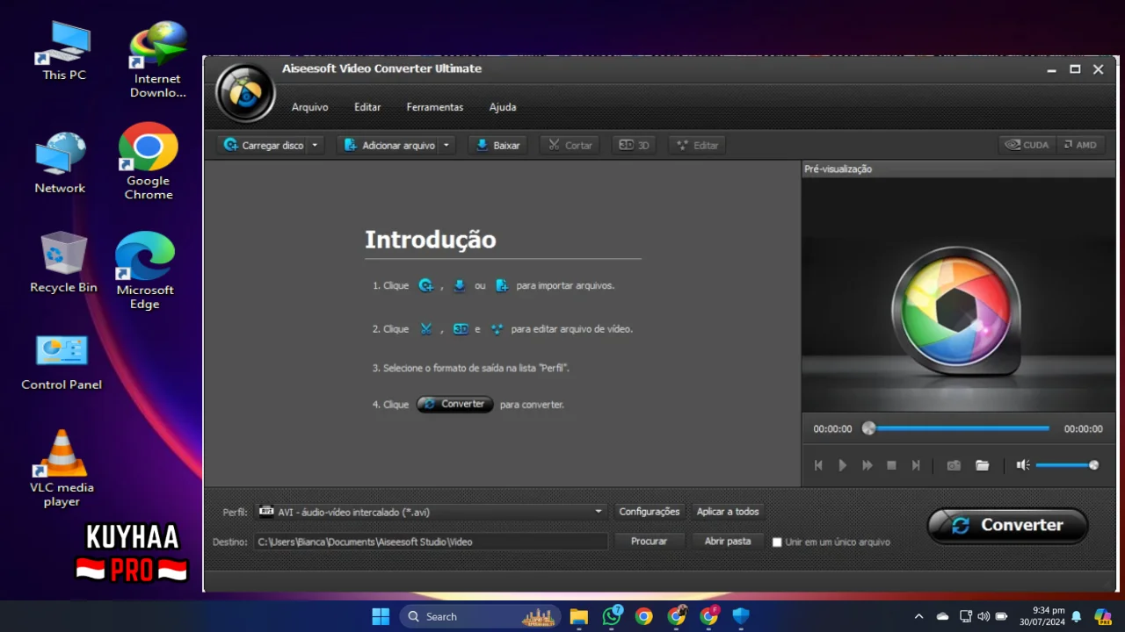
Task: Click the previous track playback button
Action: coord(818,465)
